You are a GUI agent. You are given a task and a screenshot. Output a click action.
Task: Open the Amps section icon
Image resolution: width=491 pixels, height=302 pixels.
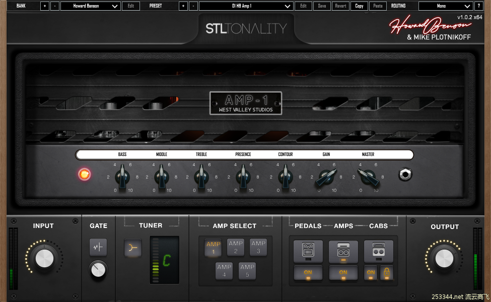(x=343, y=251)
